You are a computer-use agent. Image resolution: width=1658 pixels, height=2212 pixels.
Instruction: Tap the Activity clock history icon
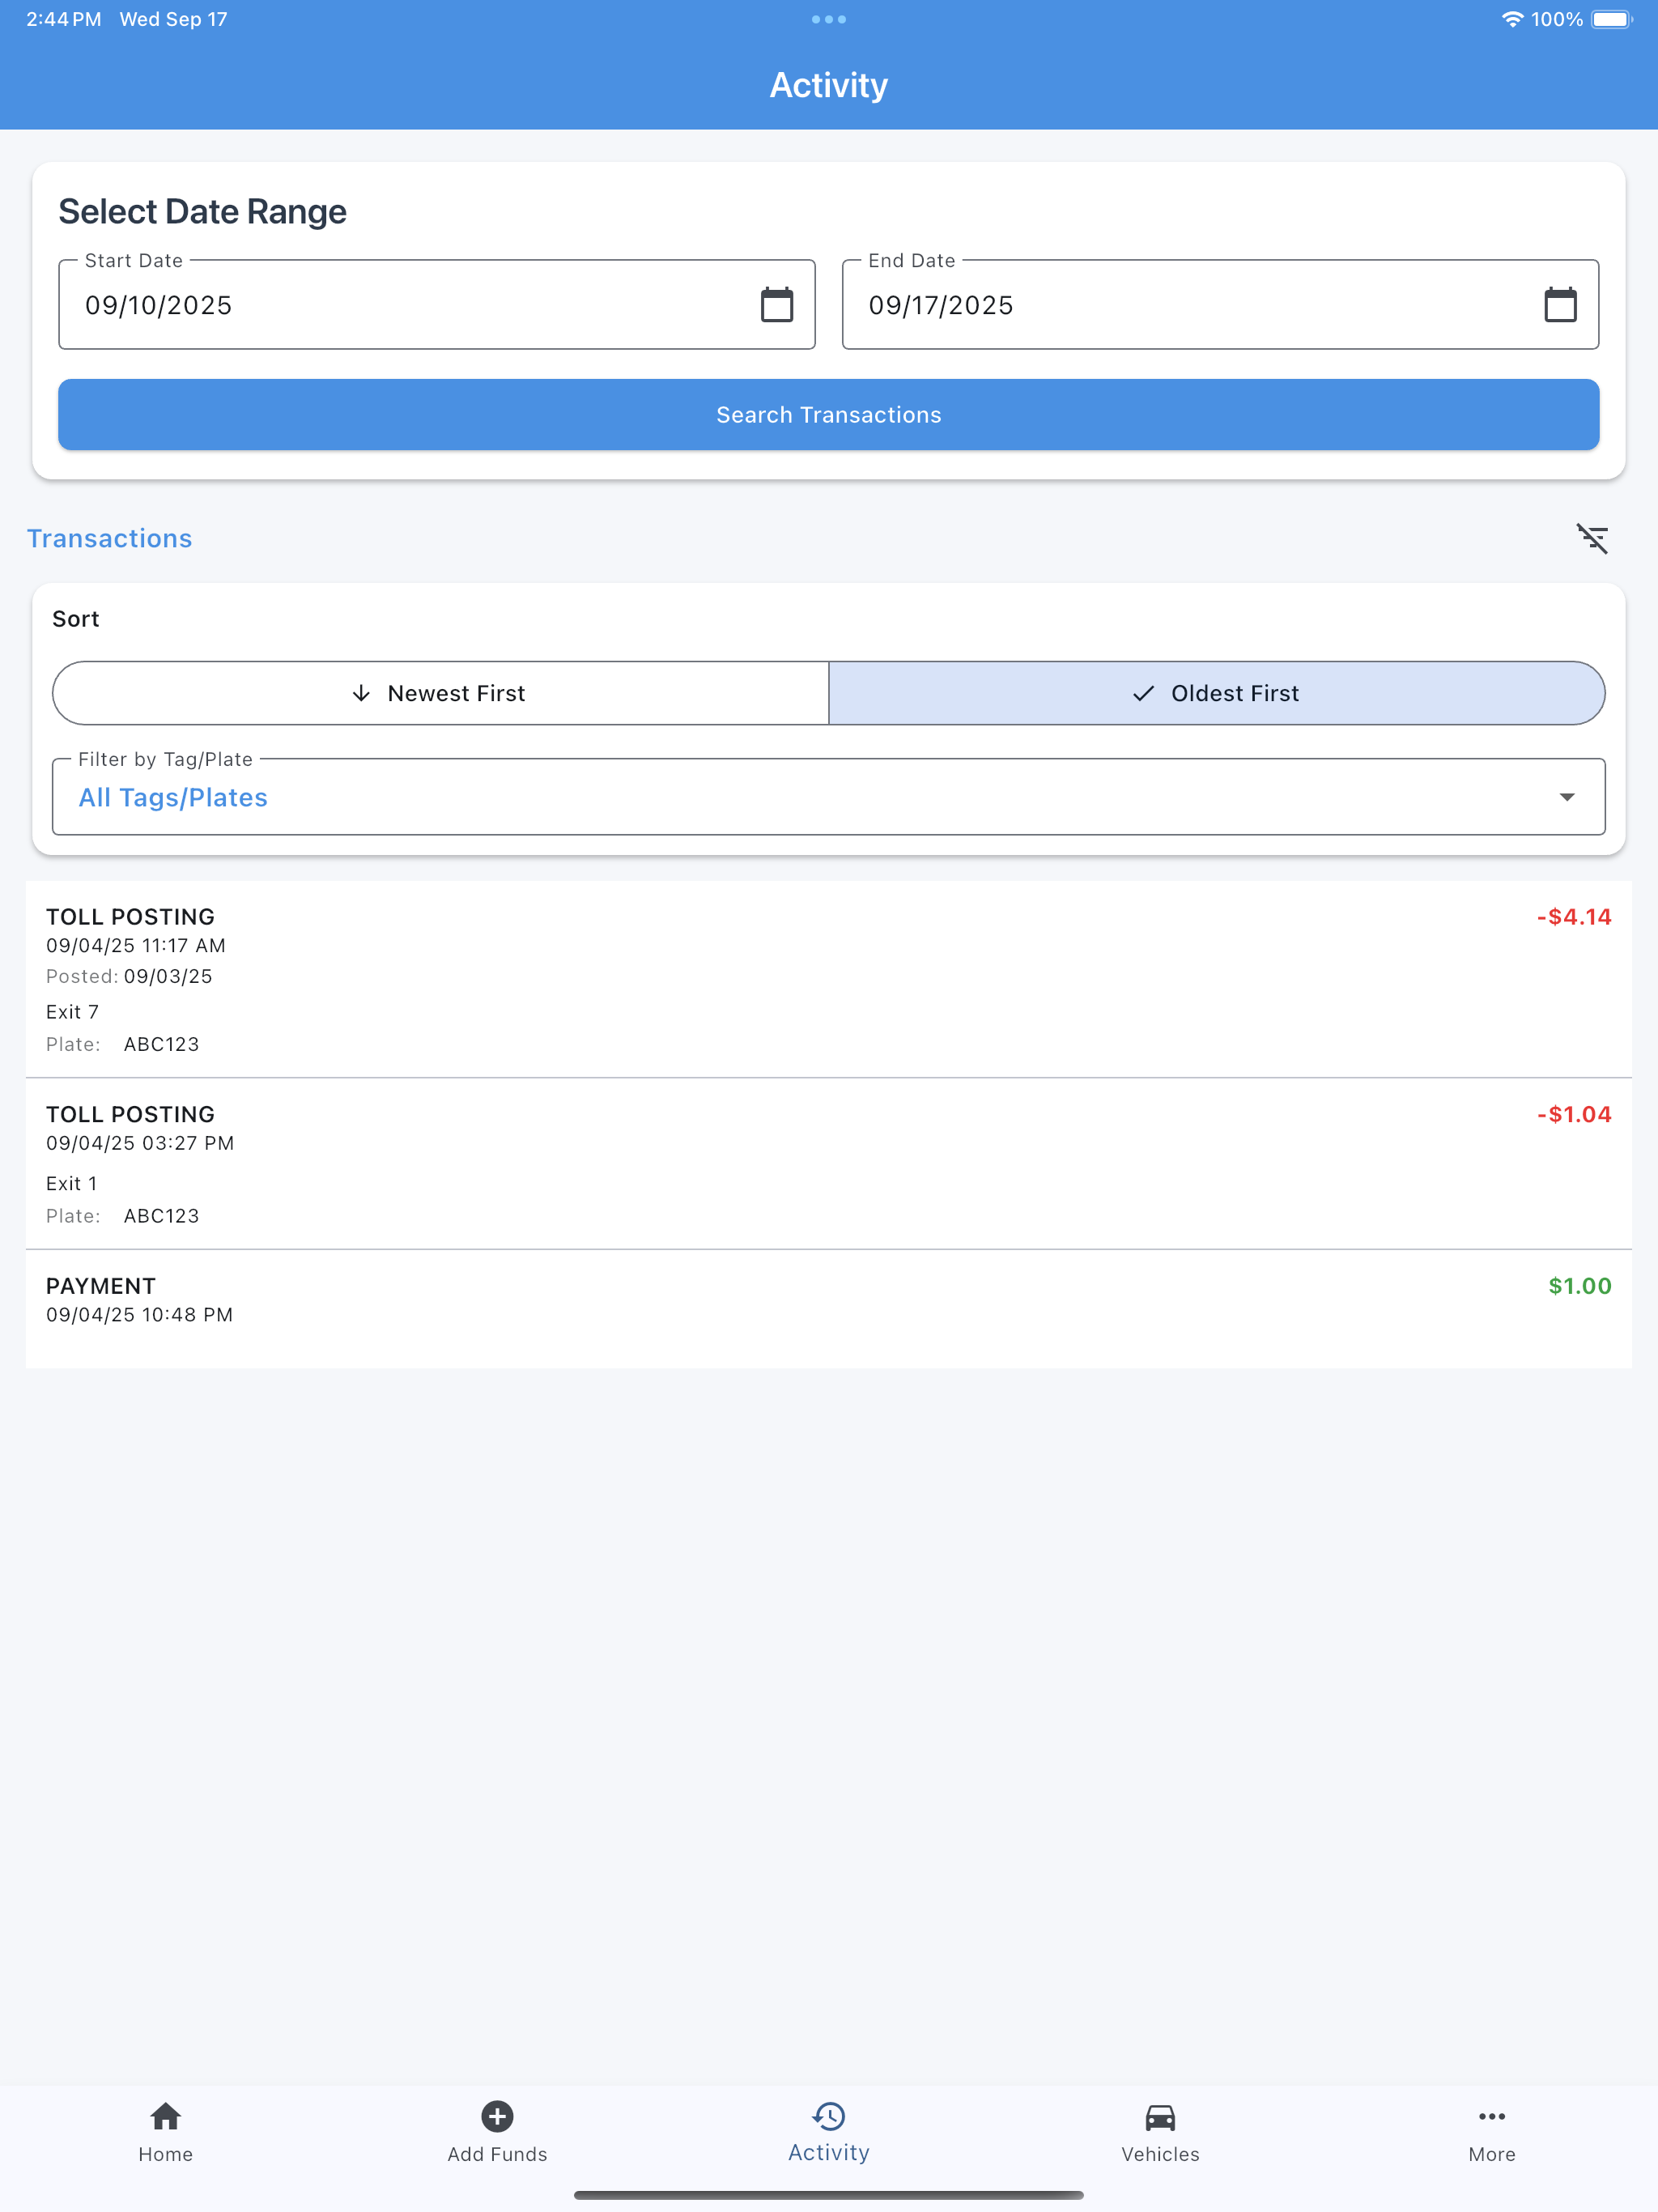pyautogui.click(x=829, y=2116)
